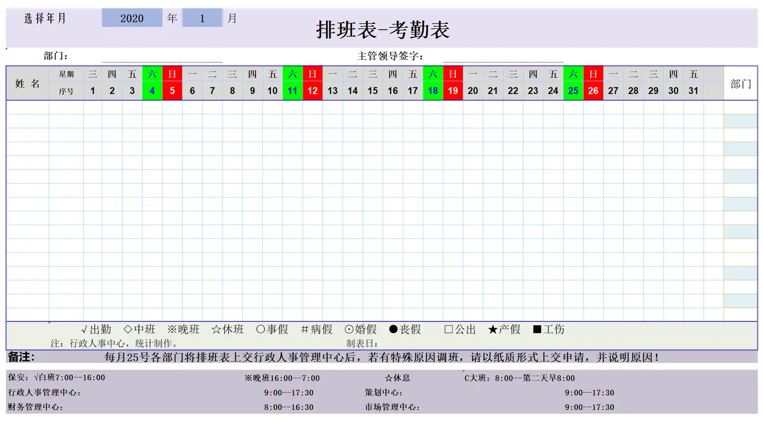Click the 保安:√白班7:00--16:00 text
This screenshot has width=763, height=422.
point(57,378)
